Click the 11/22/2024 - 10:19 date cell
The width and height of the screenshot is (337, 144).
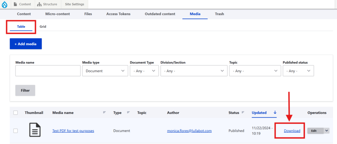[262, 131]
